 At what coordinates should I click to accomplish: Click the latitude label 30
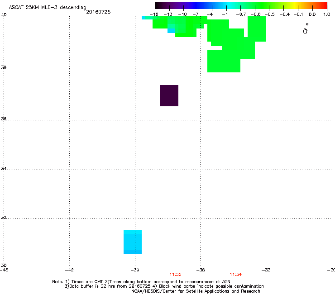coord(4,265)
